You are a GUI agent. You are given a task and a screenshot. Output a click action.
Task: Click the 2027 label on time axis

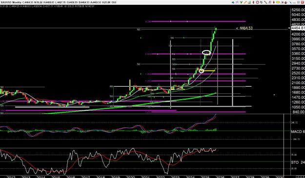[x=235, y=177]
